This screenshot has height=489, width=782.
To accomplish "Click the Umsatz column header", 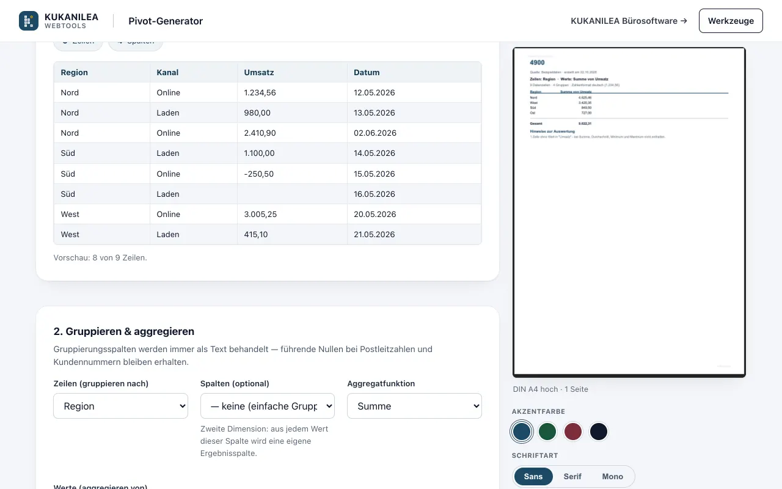I will 292,72.
